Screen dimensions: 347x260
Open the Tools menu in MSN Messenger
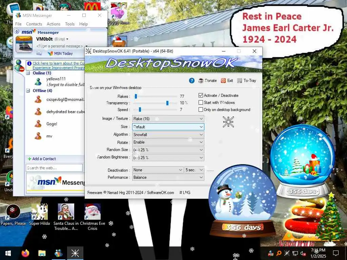pos(70,24)
